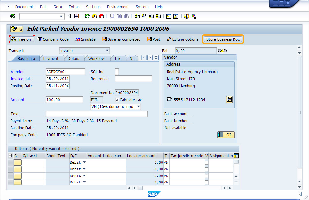Open Help via the question mark icon
Image resolution: width=309 pixels, height=200 pixels.
point(186,16)
